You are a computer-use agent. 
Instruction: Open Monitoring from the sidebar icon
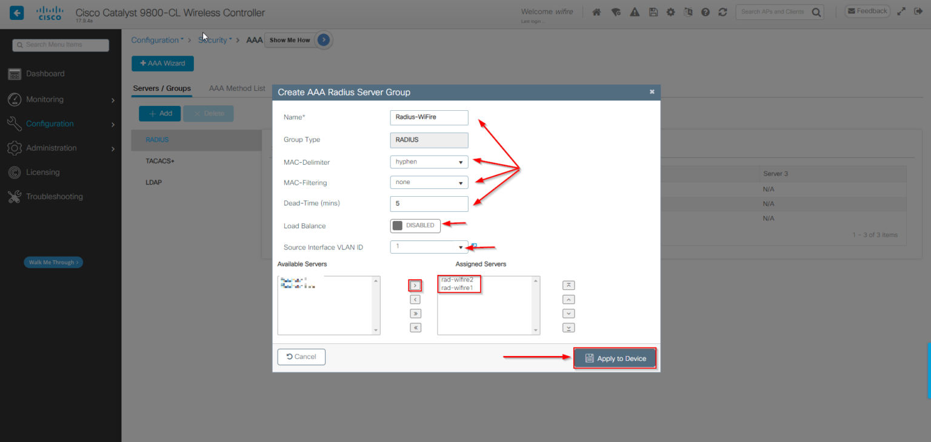(x=14, y=99)
